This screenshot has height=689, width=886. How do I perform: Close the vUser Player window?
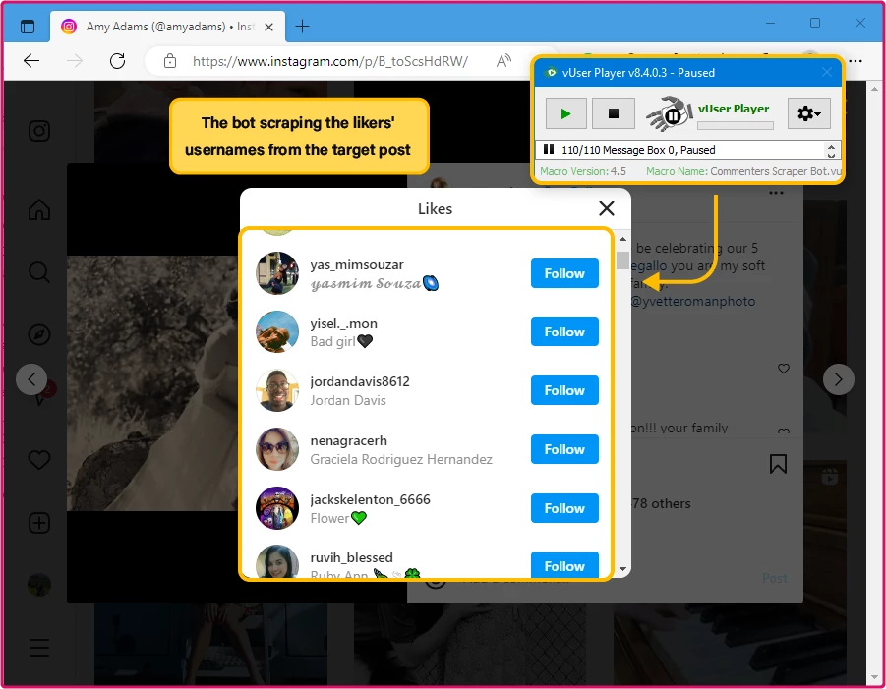[x=827, y=72]
